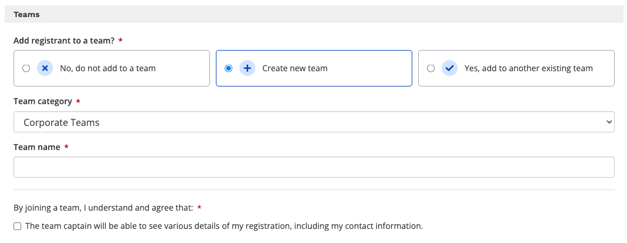Click the checkmark icon for existing team
This screenshot has height=243, width=627.
pyautogui.click(x=449, y=68)
